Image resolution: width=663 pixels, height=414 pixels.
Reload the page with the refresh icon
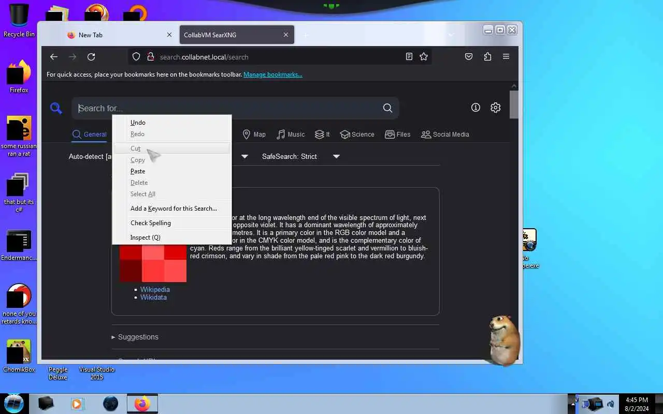click(x=91, y=57)
